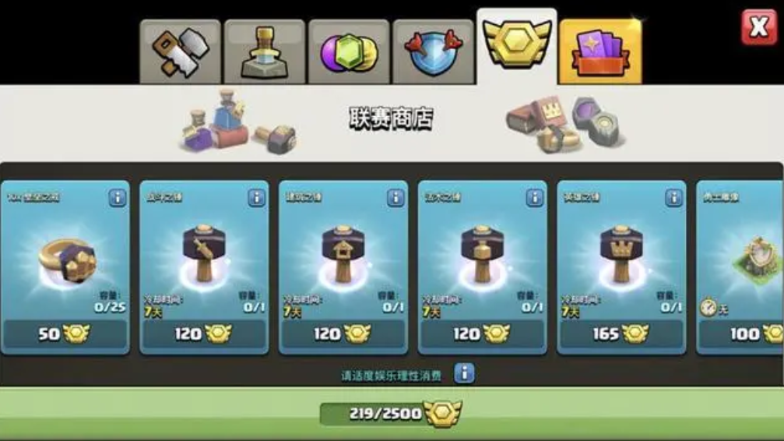Open the hammer and saw builder tab

point(181,52)
